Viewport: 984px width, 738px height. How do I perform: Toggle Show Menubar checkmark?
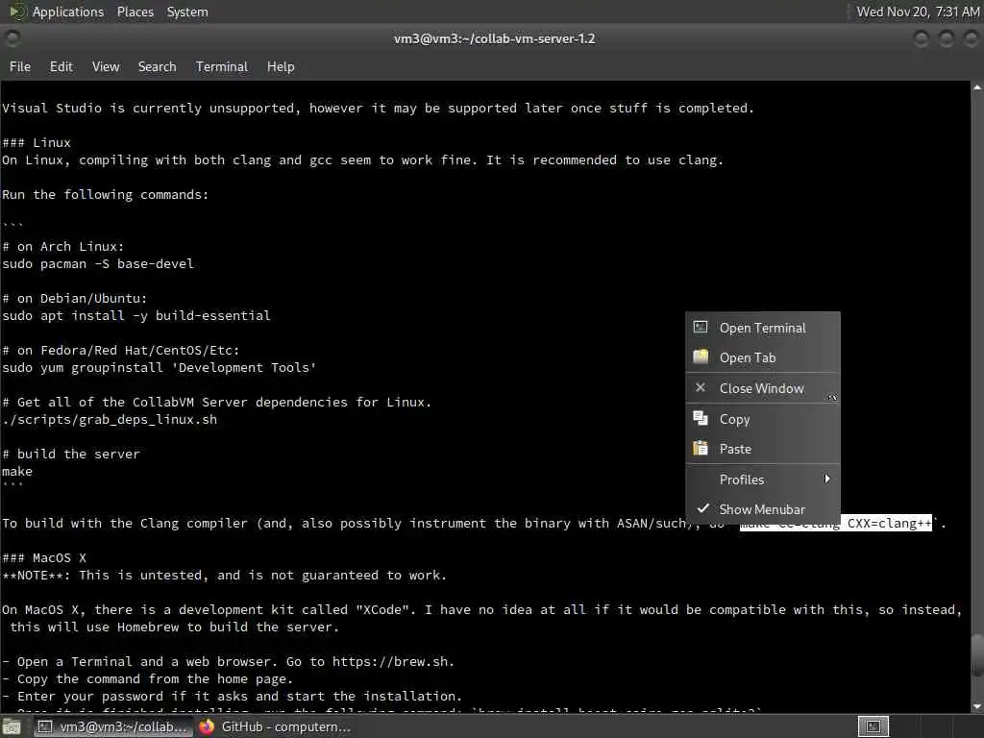762,509
